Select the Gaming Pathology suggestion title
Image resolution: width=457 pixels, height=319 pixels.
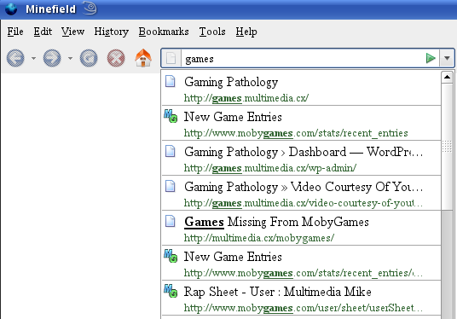(231, 82)
